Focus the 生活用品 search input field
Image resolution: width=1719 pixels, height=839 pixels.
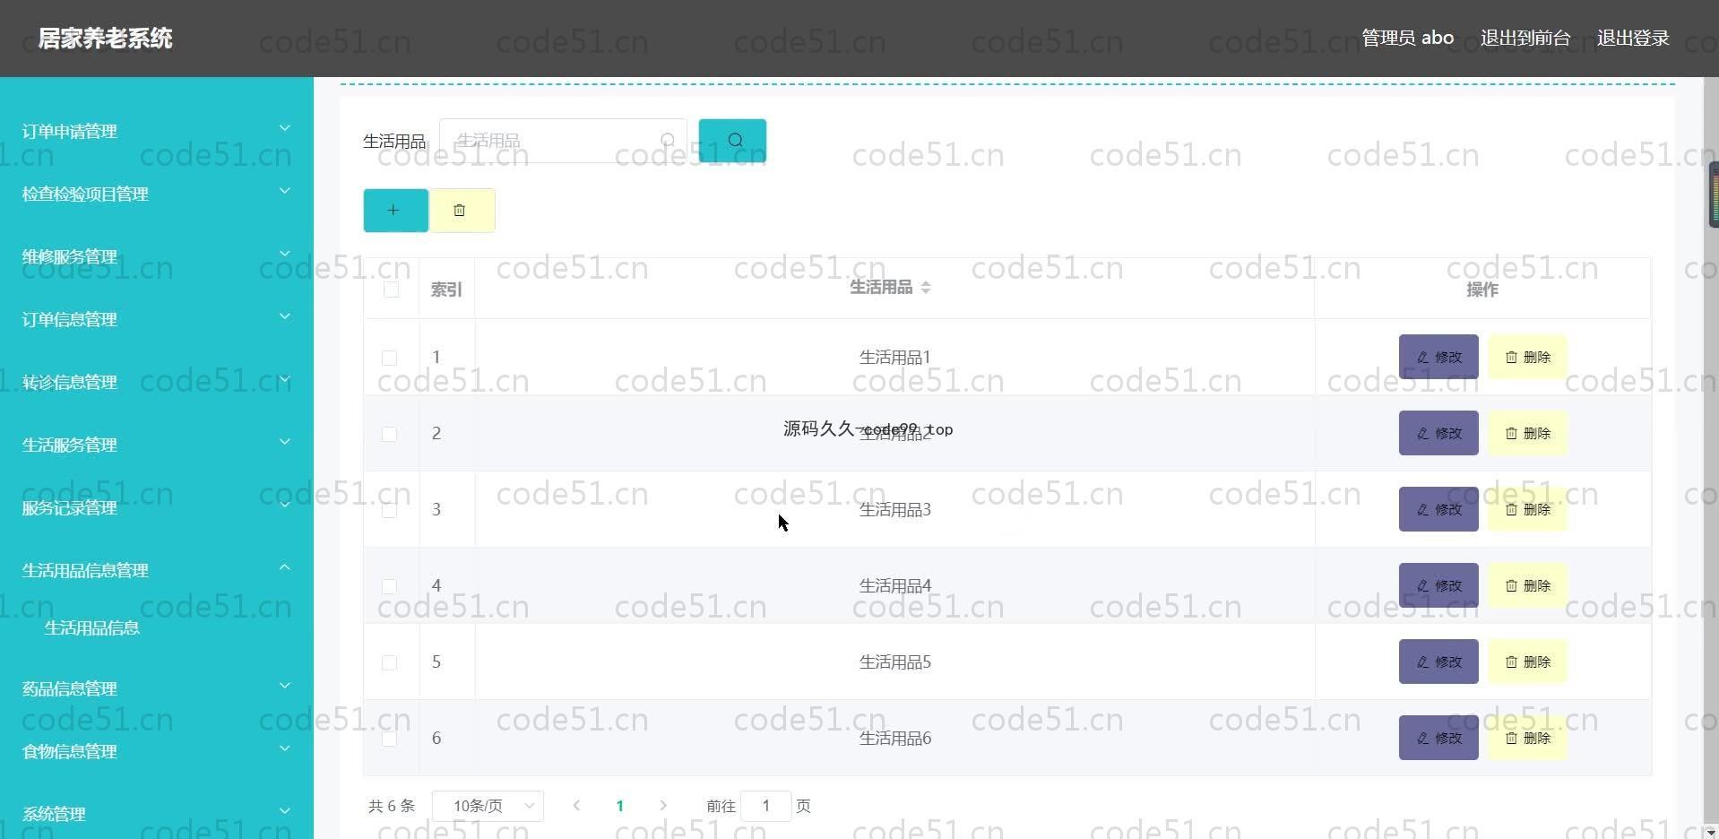[x=563, y=141]
